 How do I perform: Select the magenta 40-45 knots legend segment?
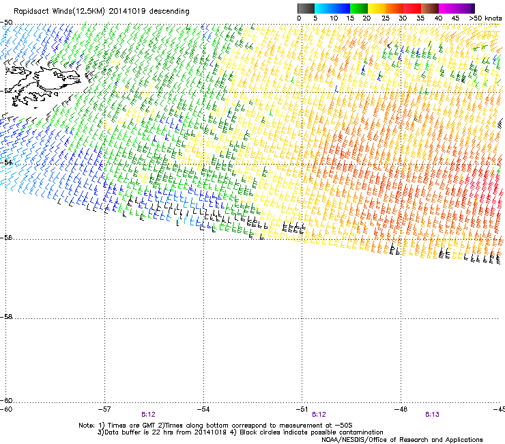pyautogui.click(x=448, y=8)
